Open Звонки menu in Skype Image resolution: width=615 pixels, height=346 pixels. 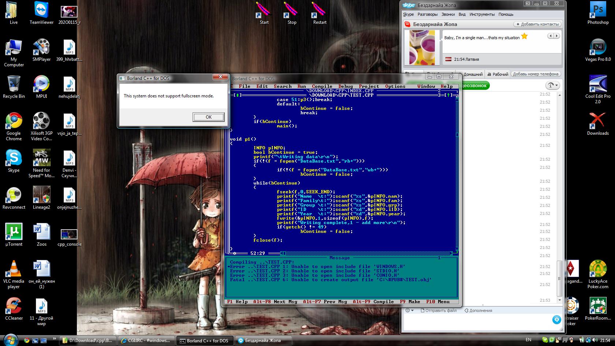tap(448, 14)
